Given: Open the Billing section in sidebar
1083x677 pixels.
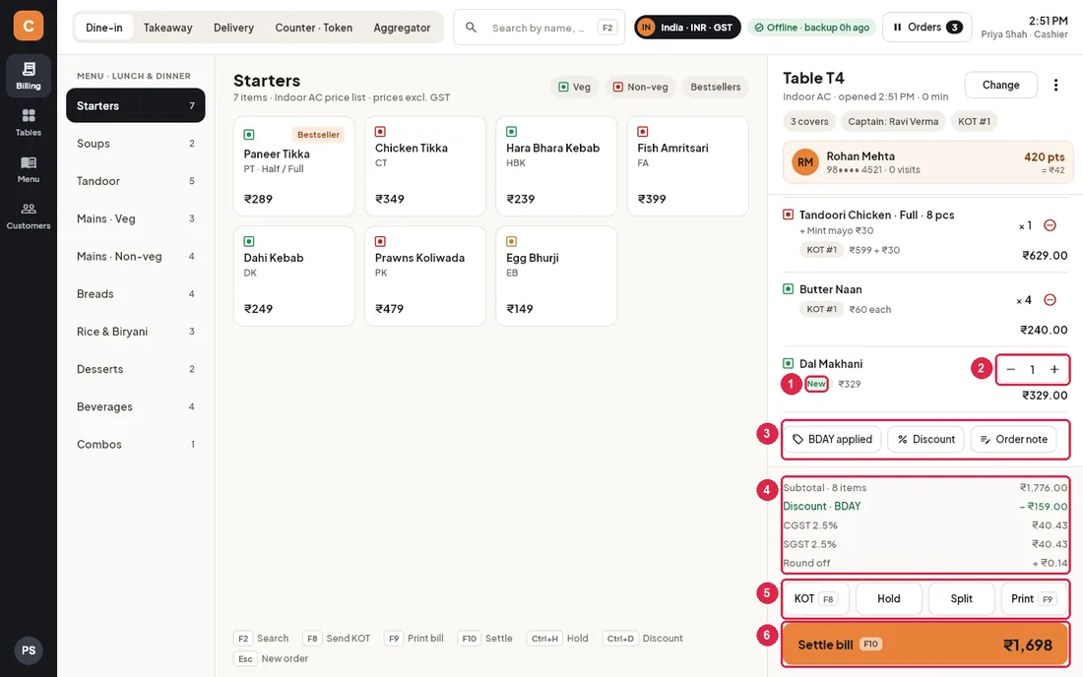Looking at the screenshot, I should pyautogui.click(x=29, y=75).
